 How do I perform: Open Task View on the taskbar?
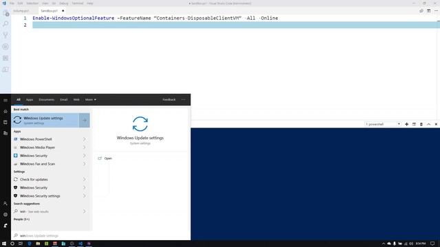point(21,244)
